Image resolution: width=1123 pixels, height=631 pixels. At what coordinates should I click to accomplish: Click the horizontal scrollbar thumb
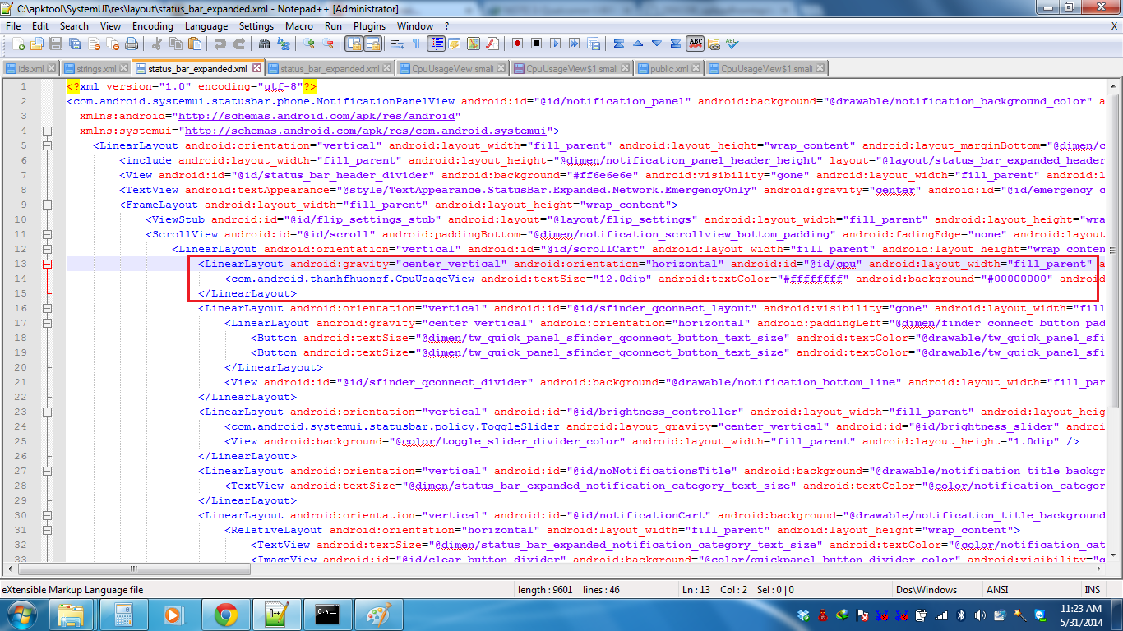136,569
